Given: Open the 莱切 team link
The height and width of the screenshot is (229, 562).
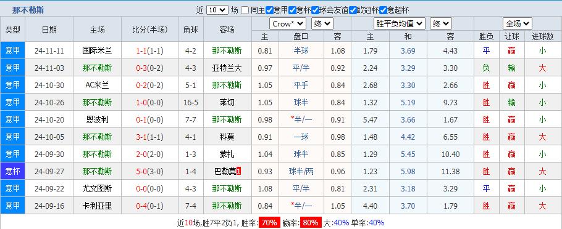Looking at the screenshot, I should 227,103.
